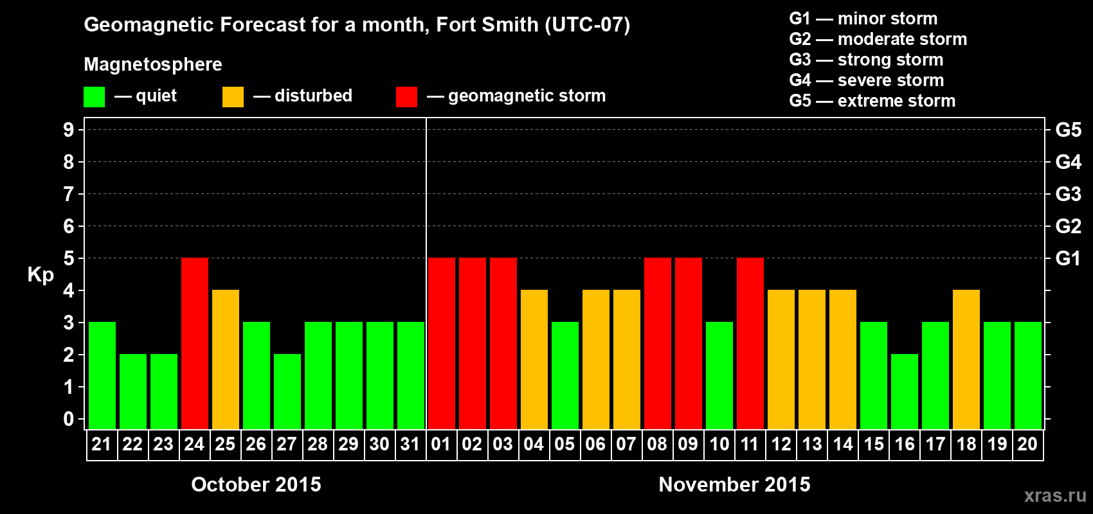Image resolution: width=1093 pixels, height=514 pixels.
Task: Click the G3 right axis label
Action: [1069, 194]
